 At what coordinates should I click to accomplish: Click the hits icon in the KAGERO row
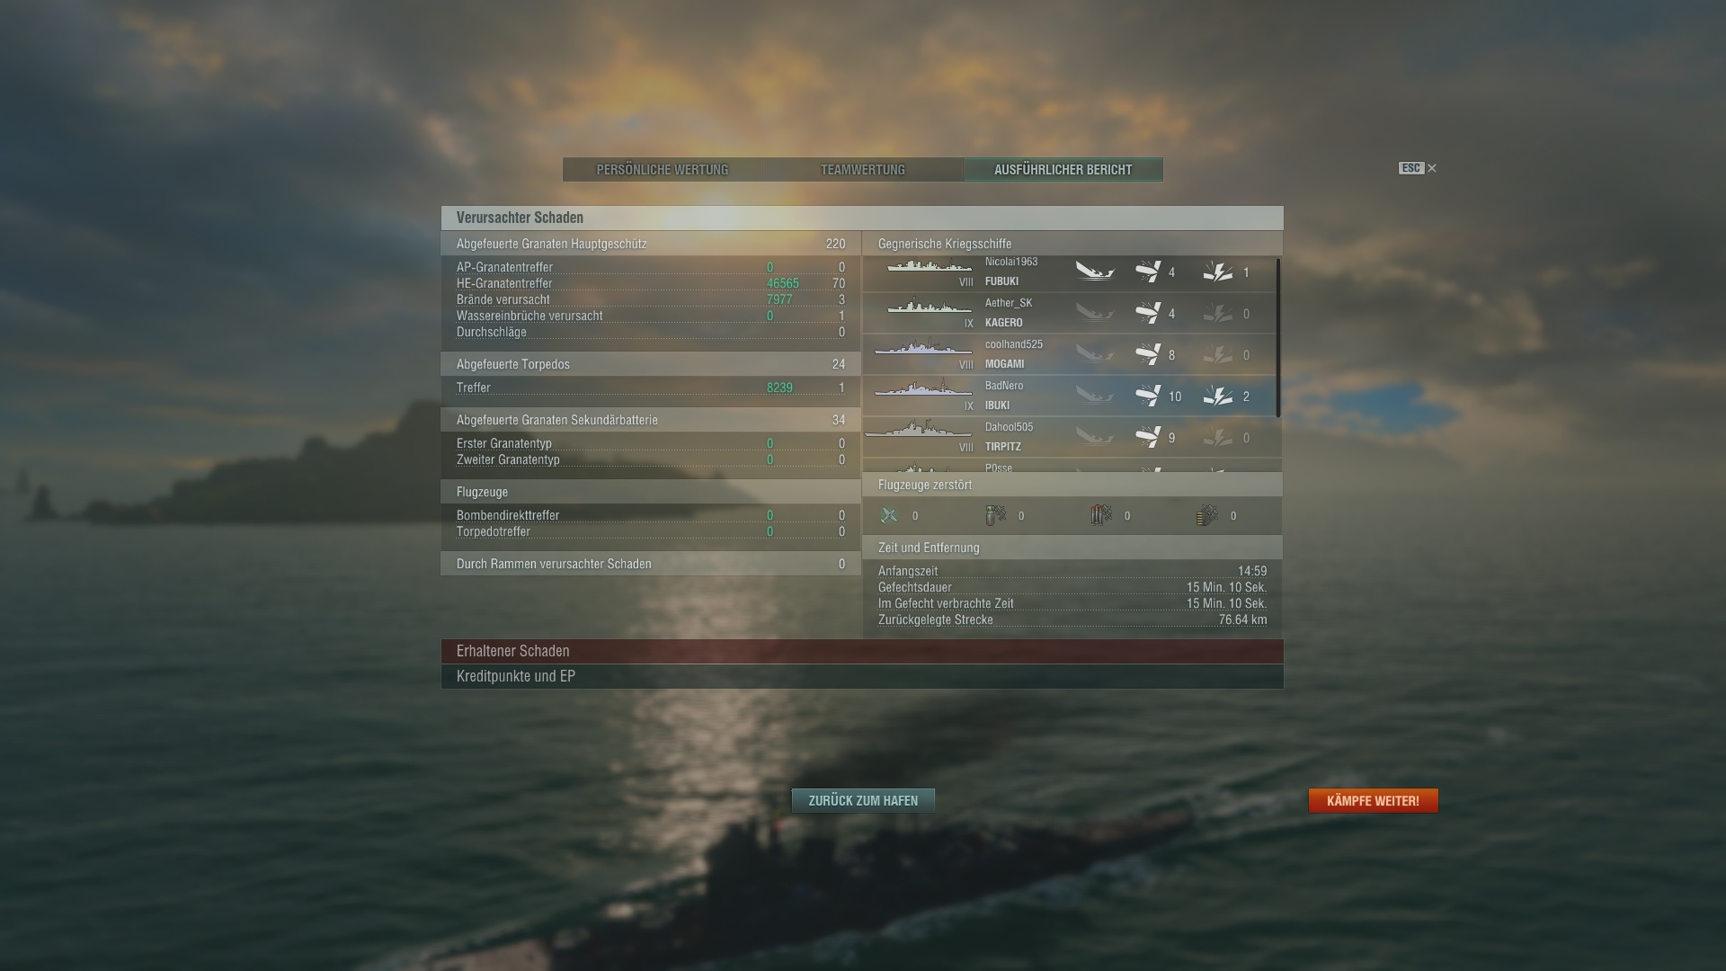pyautogui.click(x=1148, y=313)
